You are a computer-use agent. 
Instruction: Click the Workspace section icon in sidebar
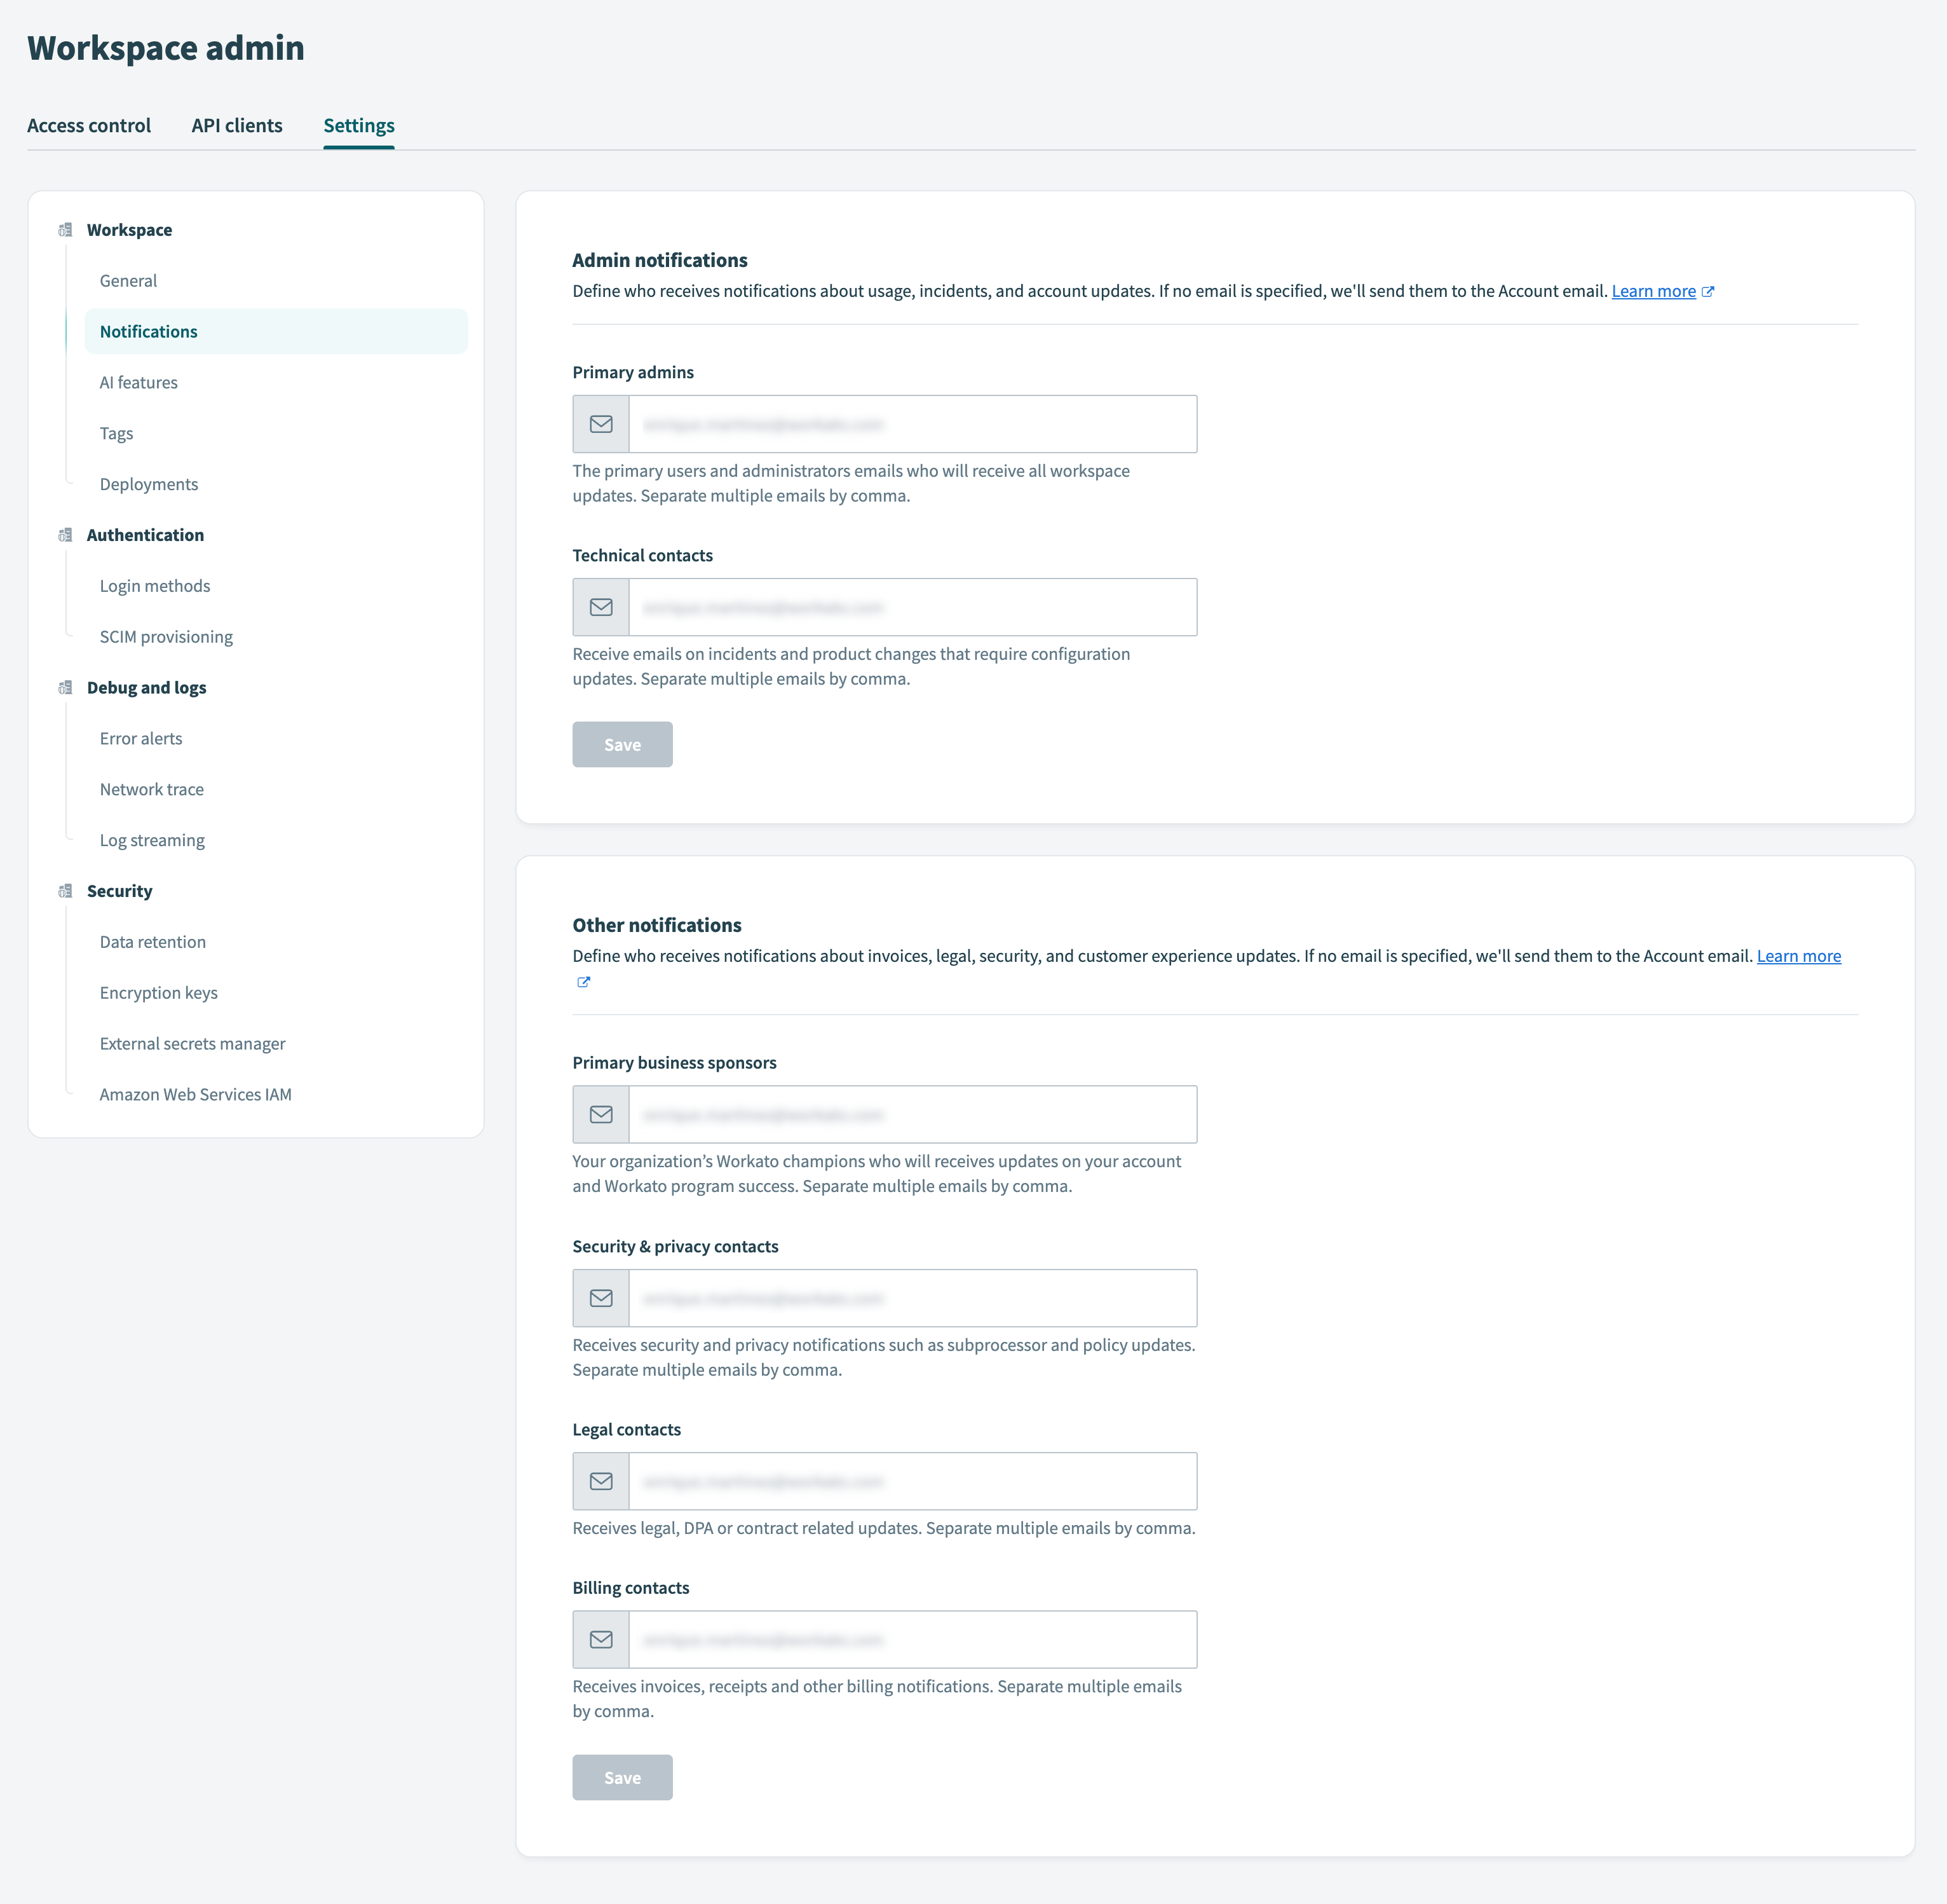pos(66,229)
